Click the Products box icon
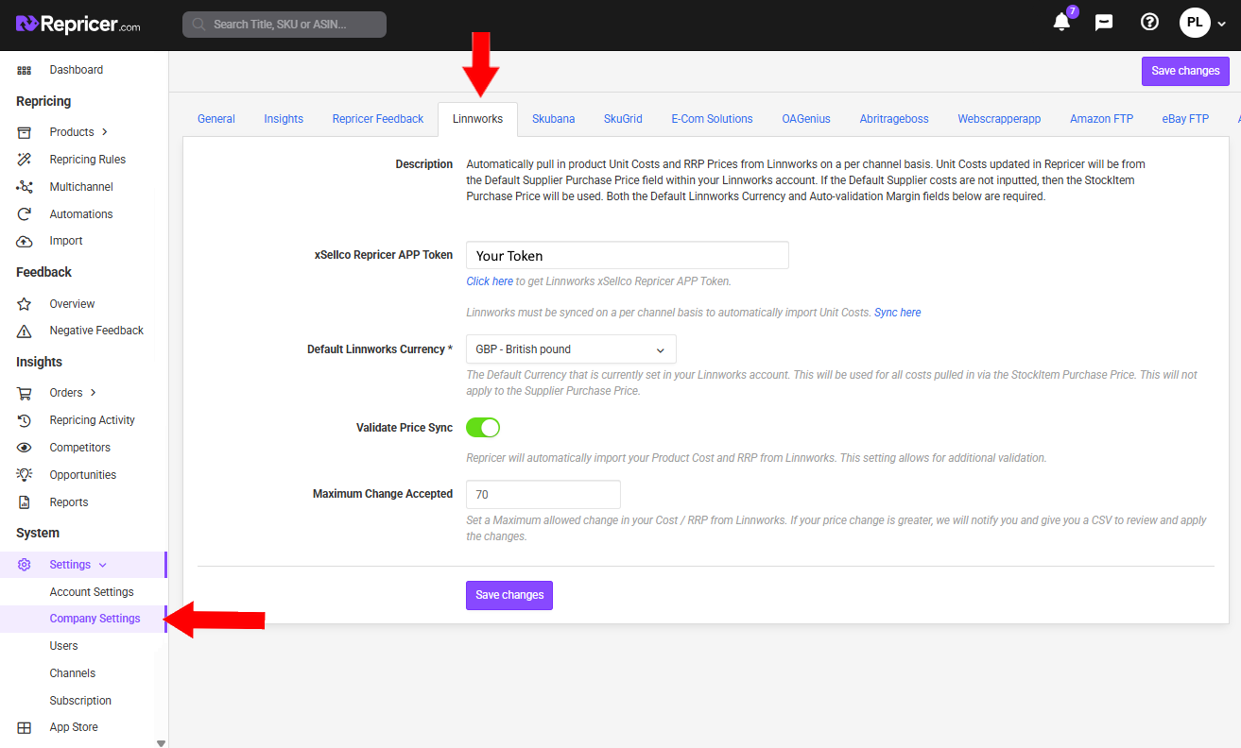This screenshot has height=748, width=1241. click(25, 132)
